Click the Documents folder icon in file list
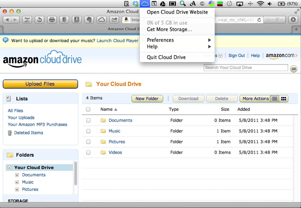Viewport: 301px width, 208px height. [x=103, y=121]
